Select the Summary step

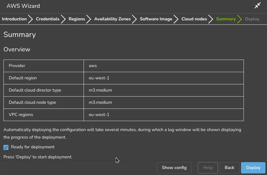226,19
